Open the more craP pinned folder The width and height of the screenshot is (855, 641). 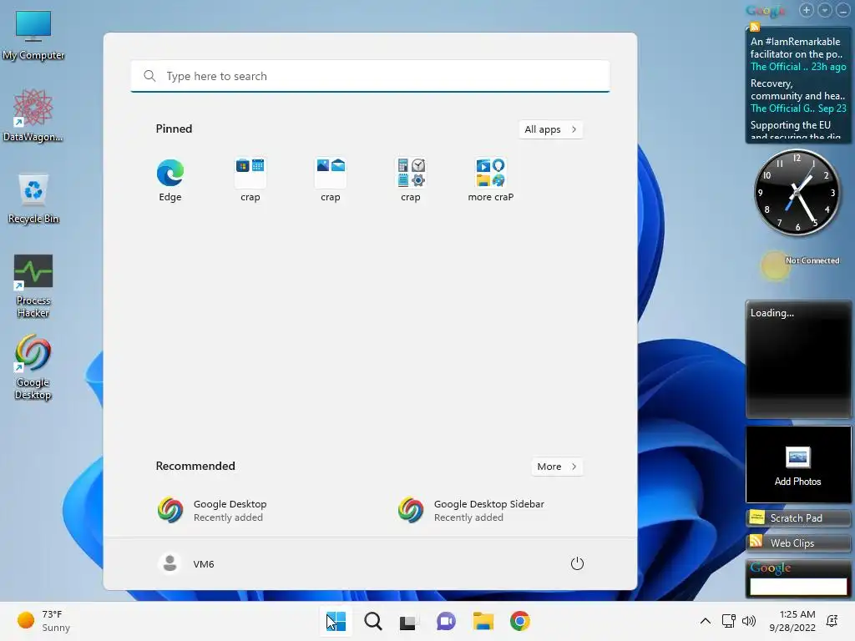[x=491, y=180]
